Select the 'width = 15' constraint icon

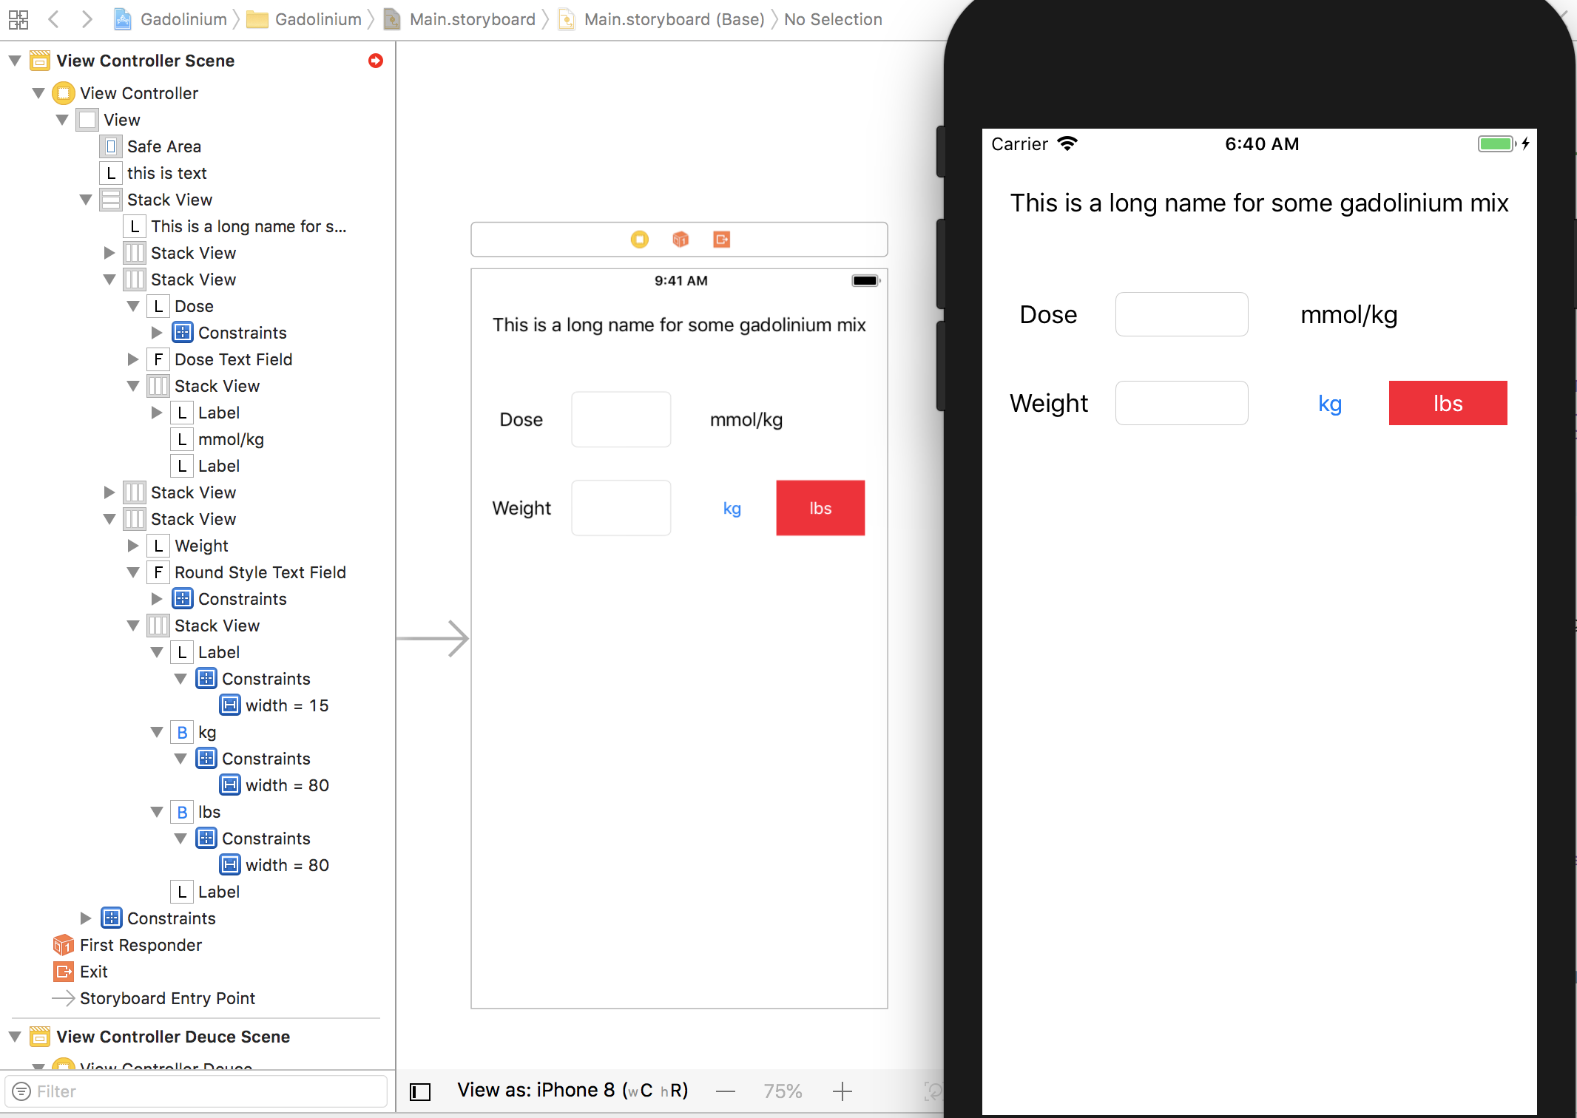click(231, 705)
